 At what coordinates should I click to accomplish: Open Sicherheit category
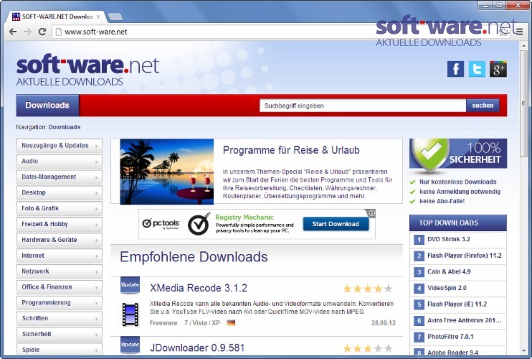coord(60,334)
